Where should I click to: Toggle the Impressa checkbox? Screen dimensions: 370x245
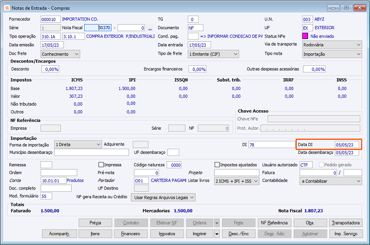101,164
